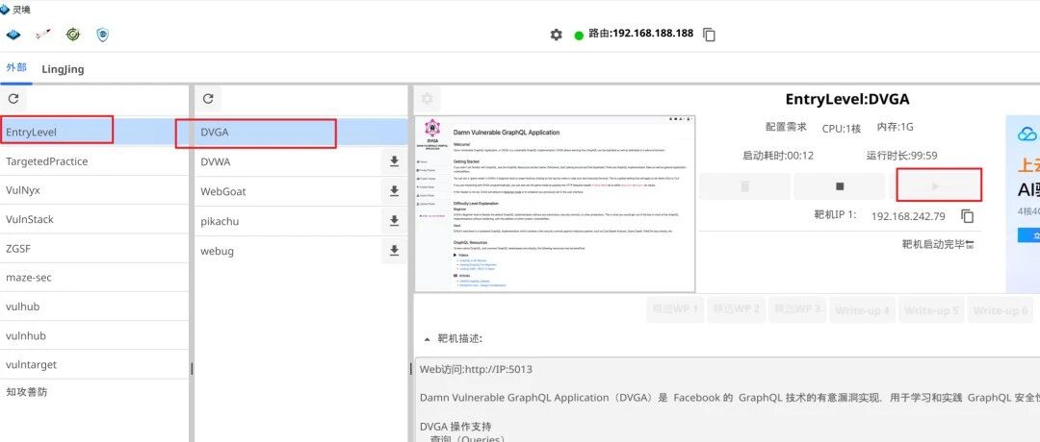The width and height of the screenshot is (1040, 442).
Task: Click the EntryLevel:DVGA title
Action: click(x=847, y=99)
